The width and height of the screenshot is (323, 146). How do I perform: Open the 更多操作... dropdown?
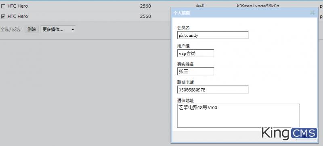(x=58, y=29)
